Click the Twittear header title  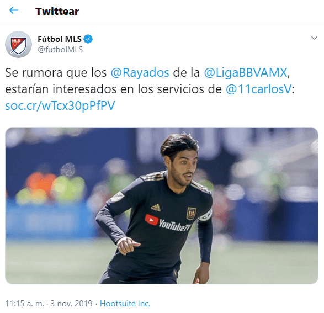[x=57, y=11]
